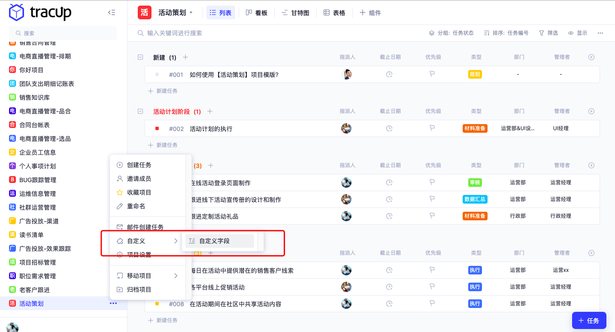Click the sidebar 搜索 input field
The height and width of the screenshot is (332, 615).
click(x=63, y=33)
